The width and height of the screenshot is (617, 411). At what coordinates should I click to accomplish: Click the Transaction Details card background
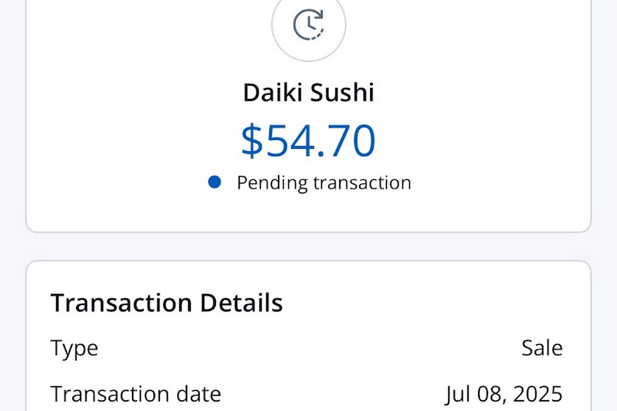tap(308, 336)
